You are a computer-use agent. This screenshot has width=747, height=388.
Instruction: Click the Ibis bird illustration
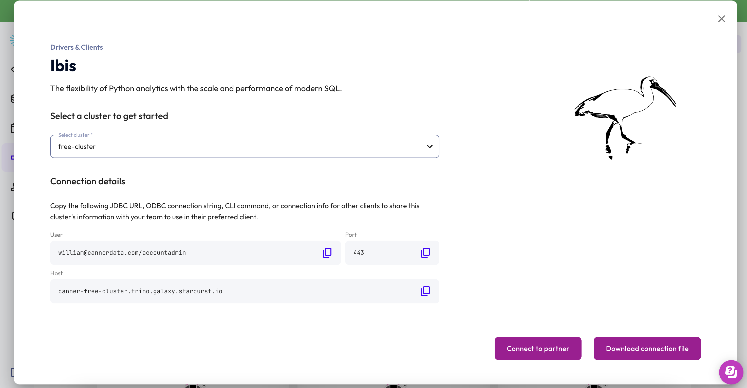[x=625, y=118]
